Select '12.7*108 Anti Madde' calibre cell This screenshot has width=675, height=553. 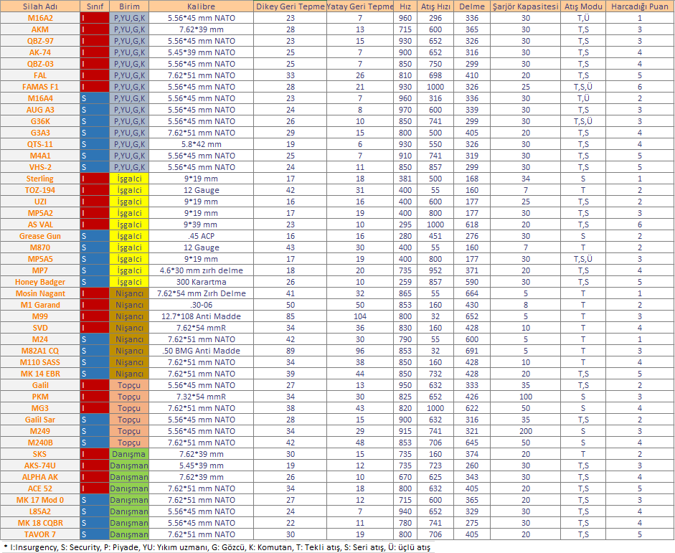point(201,316)
